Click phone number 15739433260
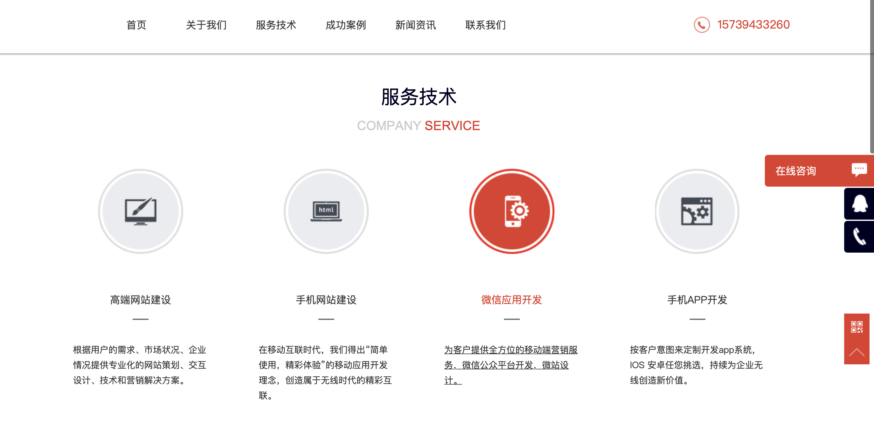This screenshot has width=874, height=424. pos(753,25)
